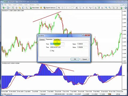This screenshot has width=128, height=96.
Task: Select the Text Label tool
Action: [87, 8]
